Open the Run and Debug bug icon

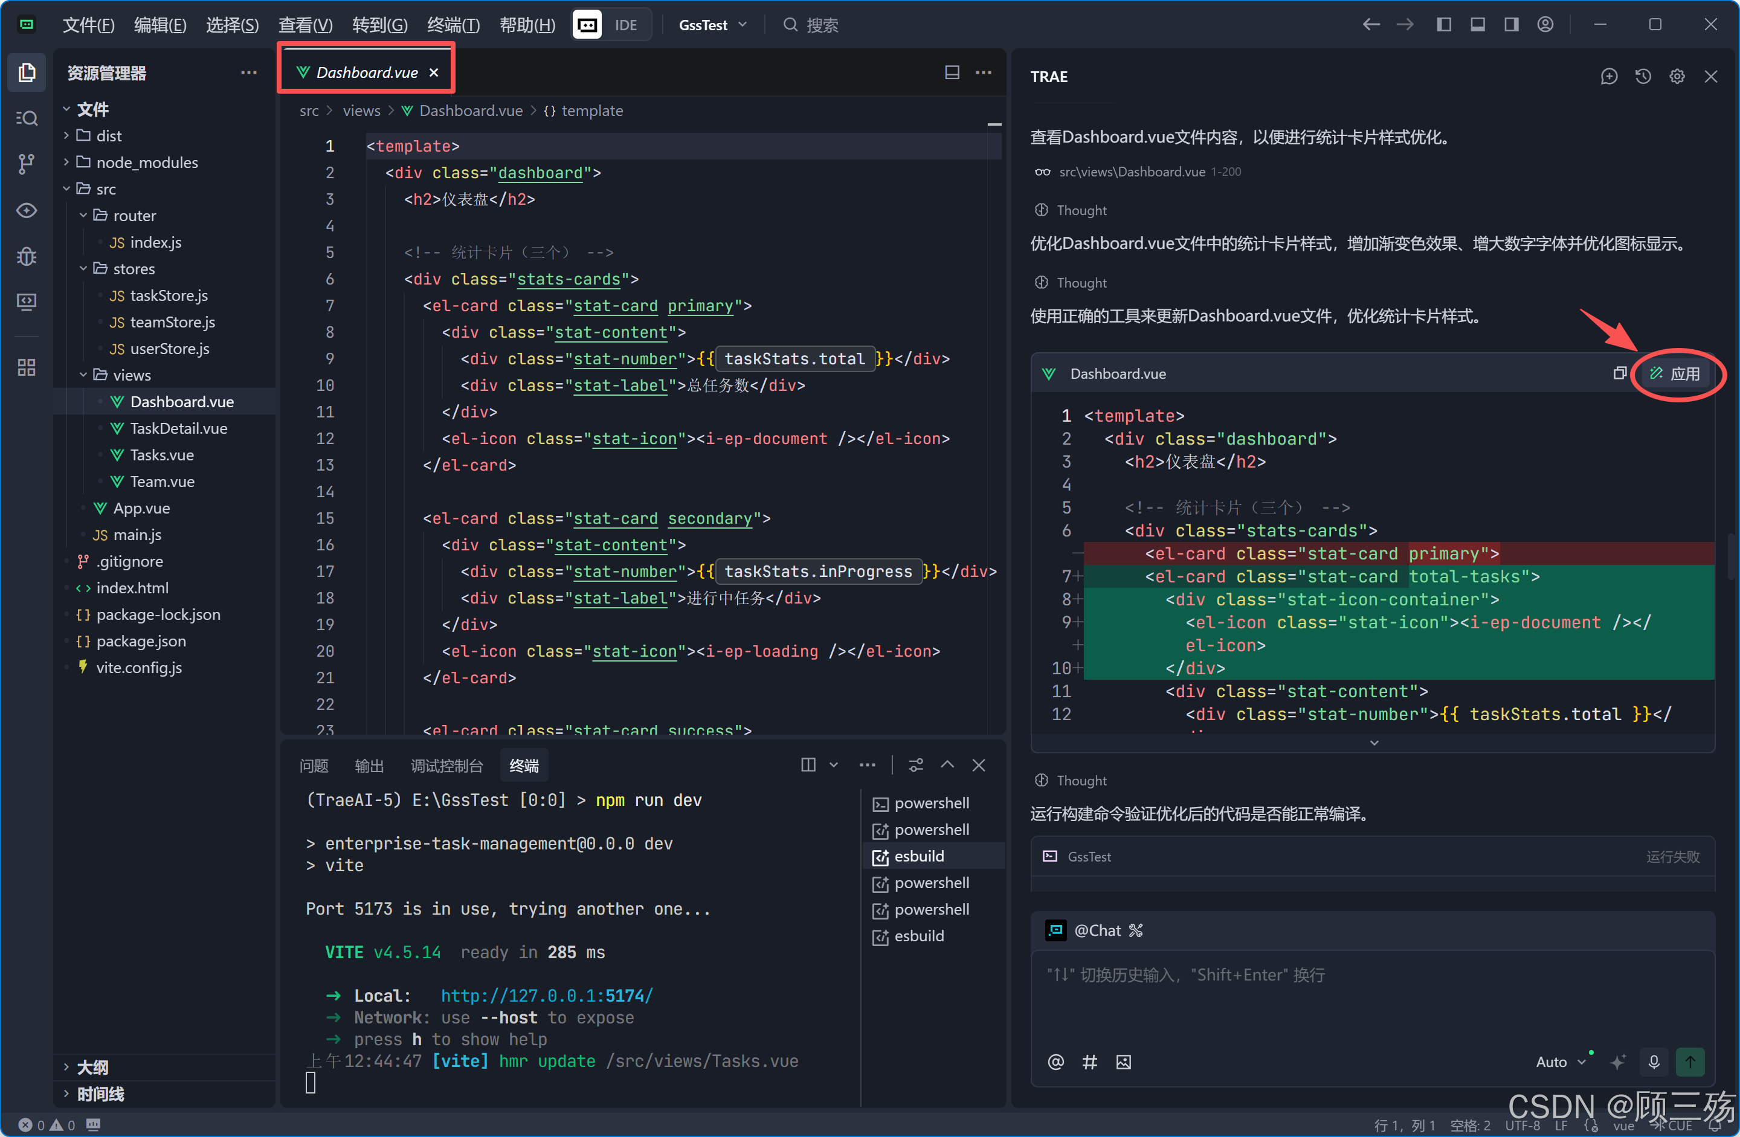coord(27,257)
